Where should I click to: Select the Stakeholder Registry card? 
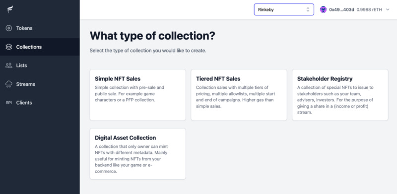(340, 95)
